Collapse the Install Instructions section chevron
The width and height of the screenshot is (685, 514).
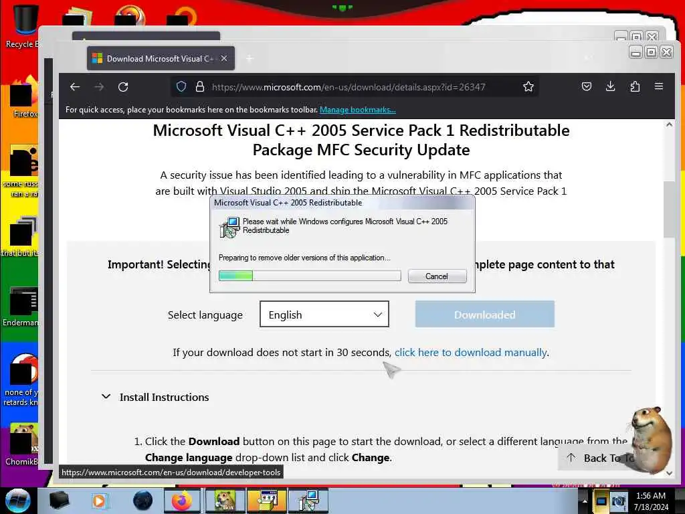(x=106, y=396)
